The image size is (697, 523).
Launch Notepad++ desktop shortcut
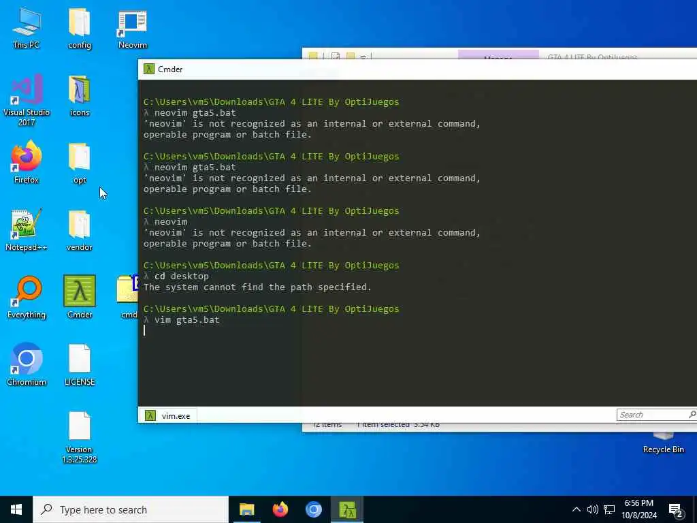click(x=27, y=230)
